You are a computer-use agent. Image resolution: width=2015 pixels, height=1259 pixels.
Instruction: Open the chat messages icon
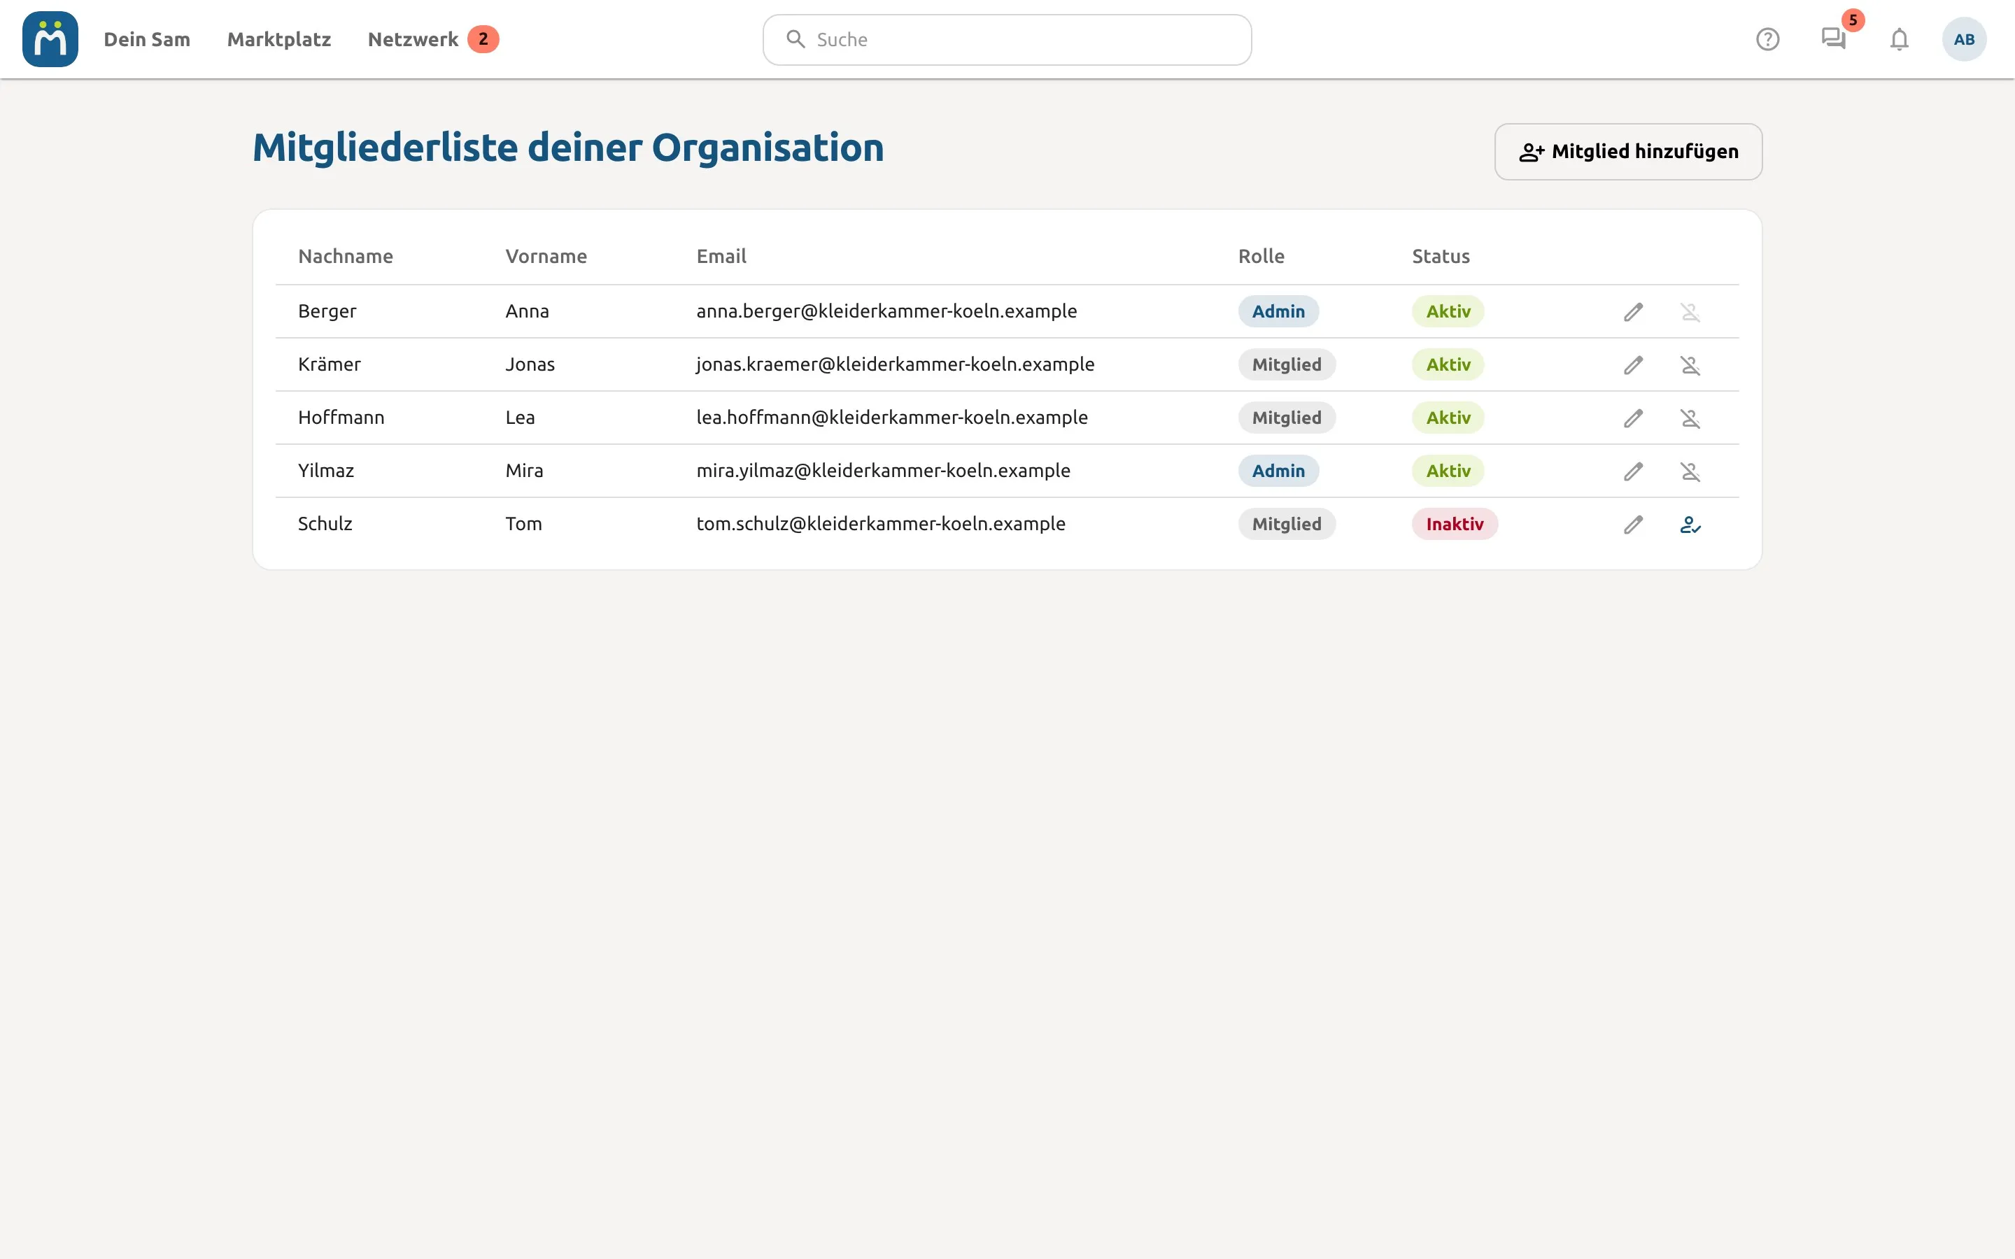[1832, 39]
